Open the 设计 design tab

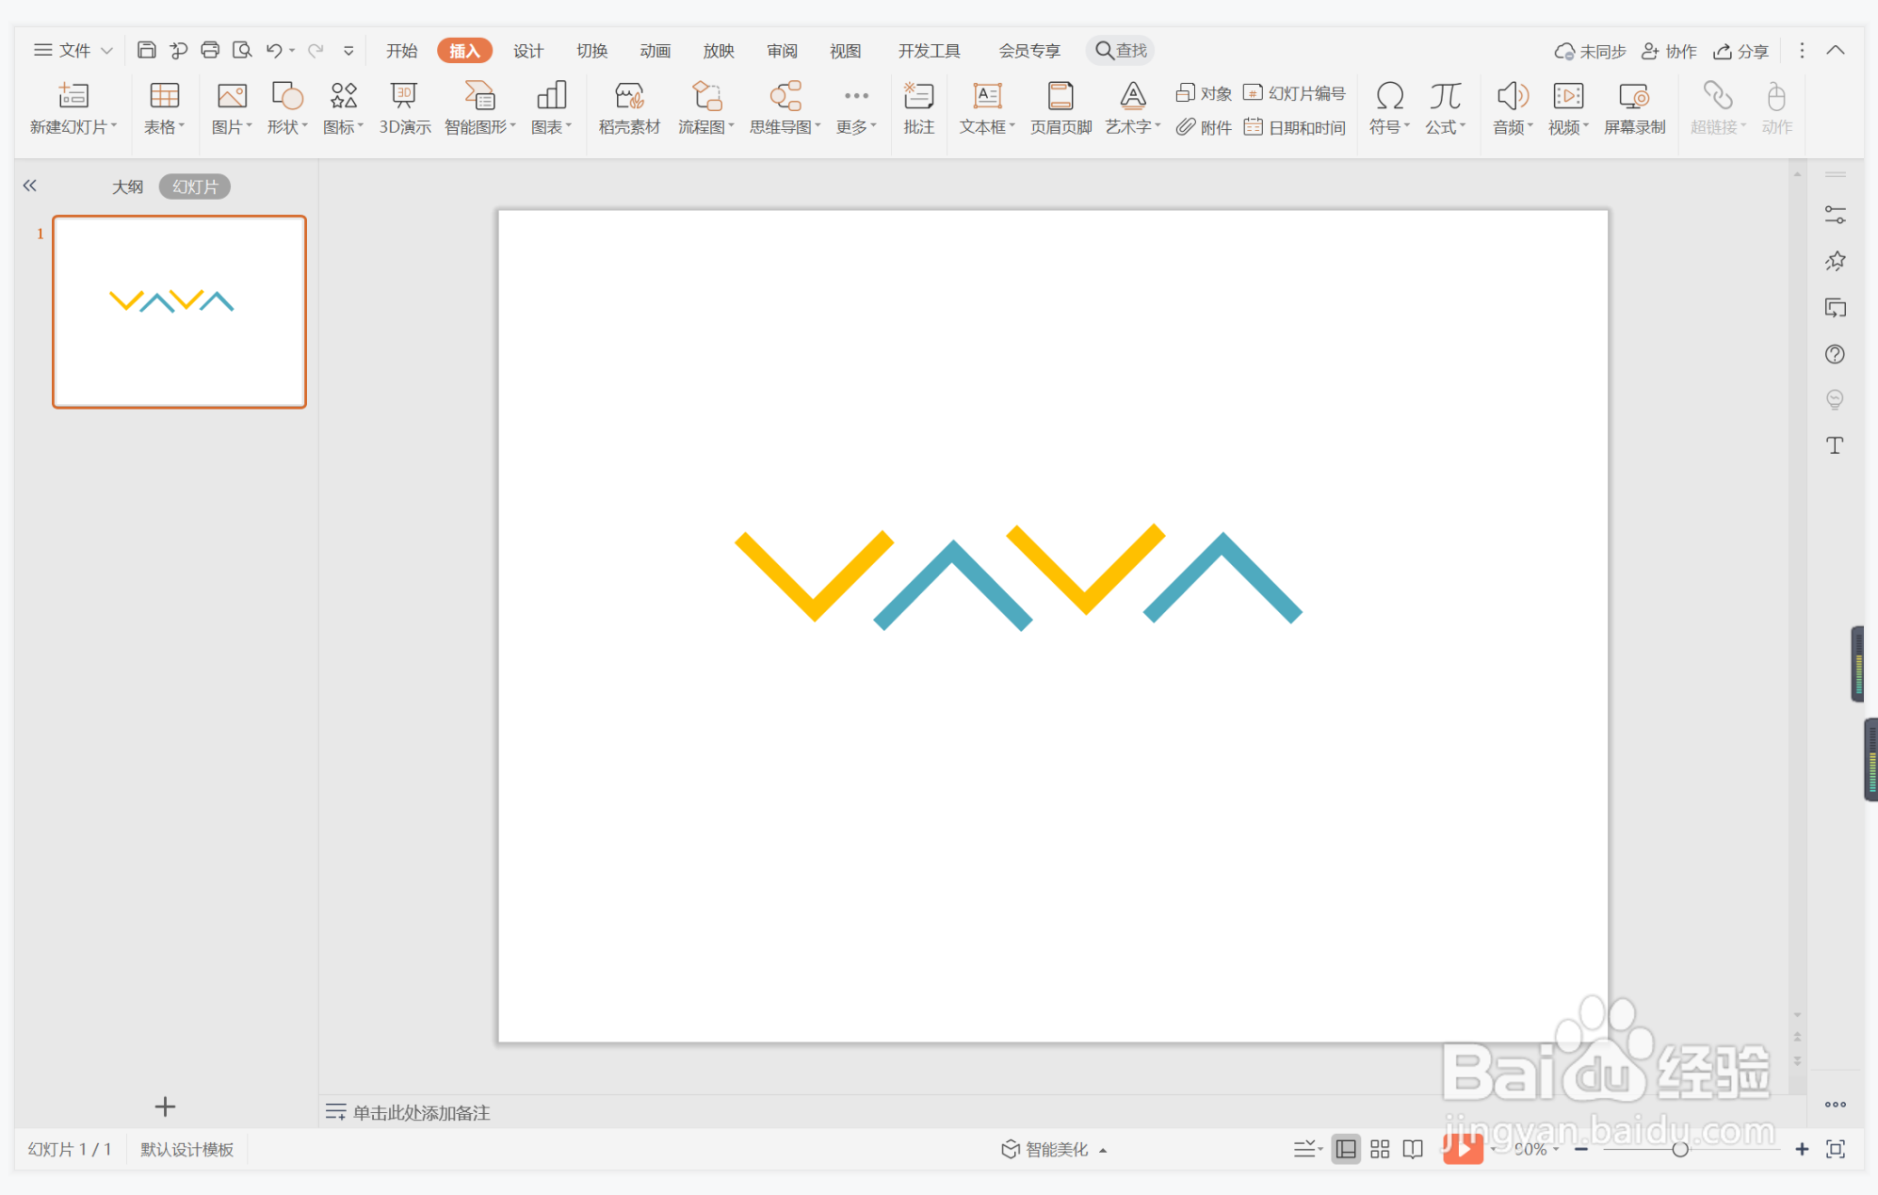[527, 51]
